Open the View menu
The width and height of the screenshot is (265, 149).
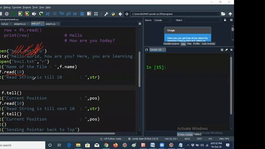(x=41, y=7)
